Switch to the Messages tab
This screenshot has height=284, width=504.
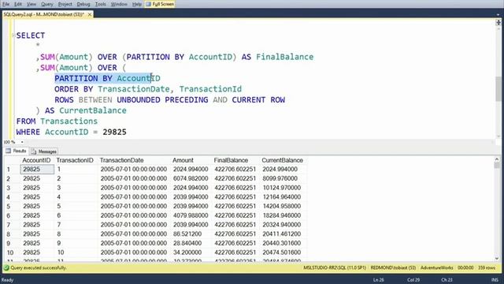tap(44, 151)
